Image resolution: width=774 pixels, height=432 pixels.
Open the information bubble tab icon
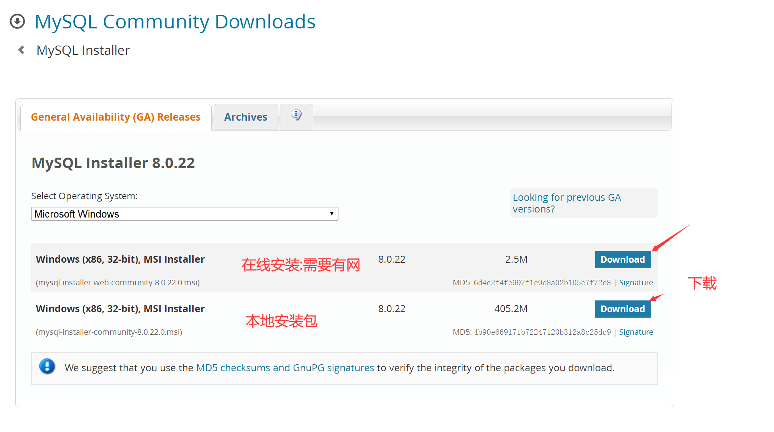(296, 115)
